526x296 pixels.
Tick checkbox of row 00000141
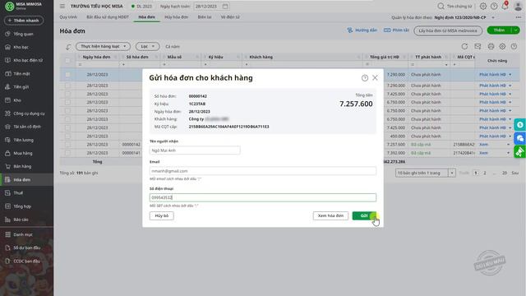point(67,153)
